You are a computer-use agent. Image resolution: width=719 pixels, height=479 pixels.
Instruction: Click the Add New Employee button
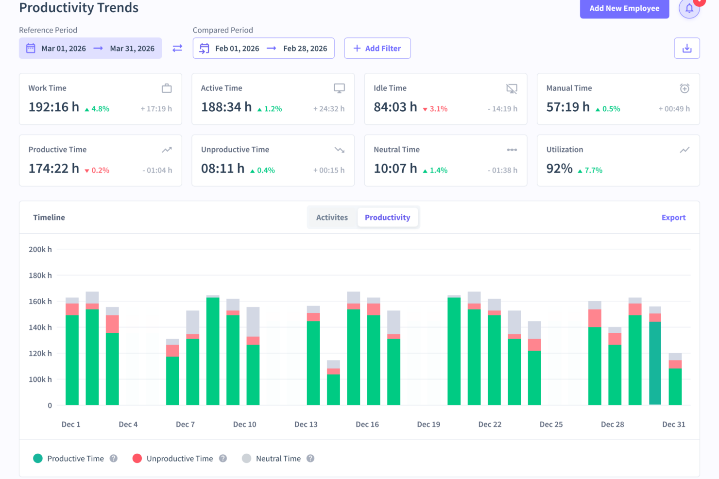[624, 8]
